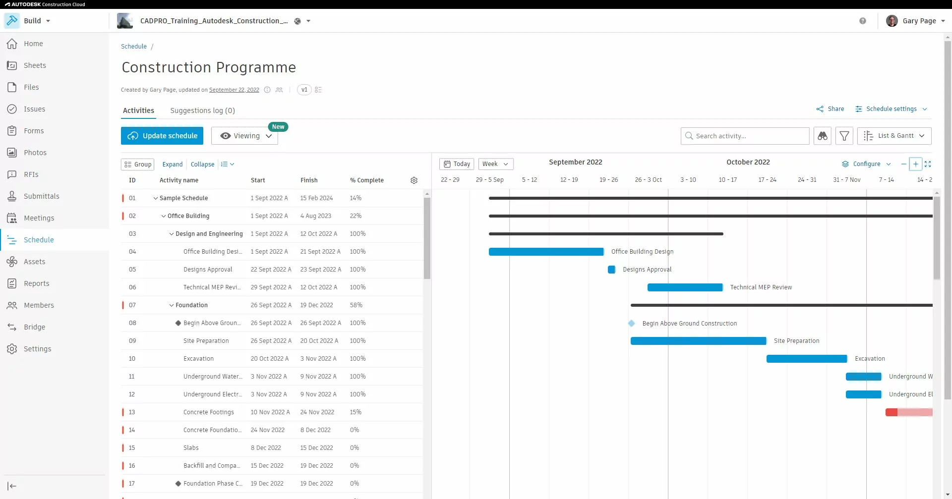The image size is (952, 499).
Task: Collapse the left sidebar navigation
Action: point(12,486)
